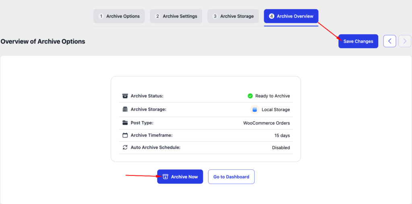Screen dimensions: 412x204
Task: Click the 'Auto Archive Schedule:' label
Action: pyautogui.click(x=156, y=148)
